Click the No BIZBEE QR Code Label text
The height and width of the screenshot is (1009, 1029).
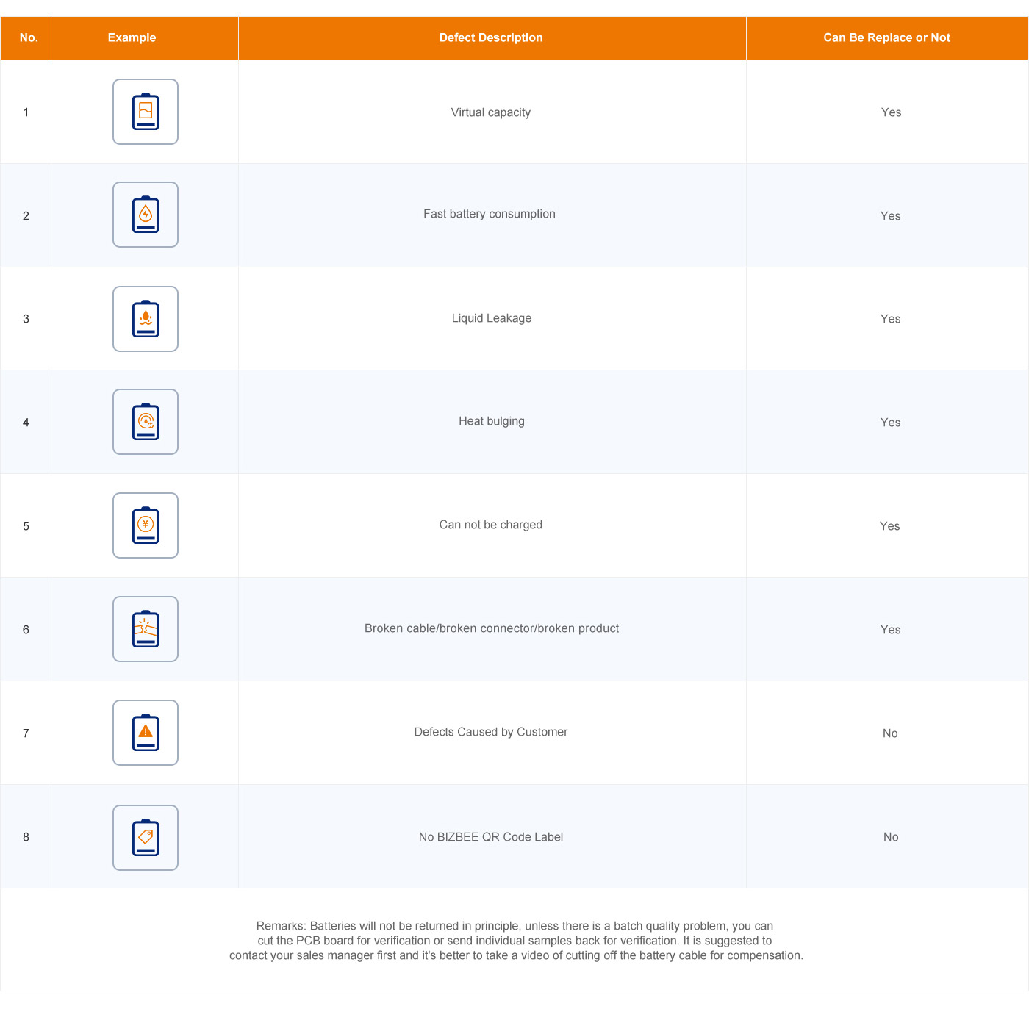click(x=491, y=837)
